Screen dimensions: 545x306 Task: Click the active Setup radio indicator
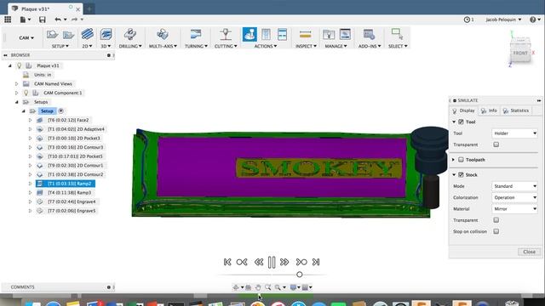coord(60,111)
